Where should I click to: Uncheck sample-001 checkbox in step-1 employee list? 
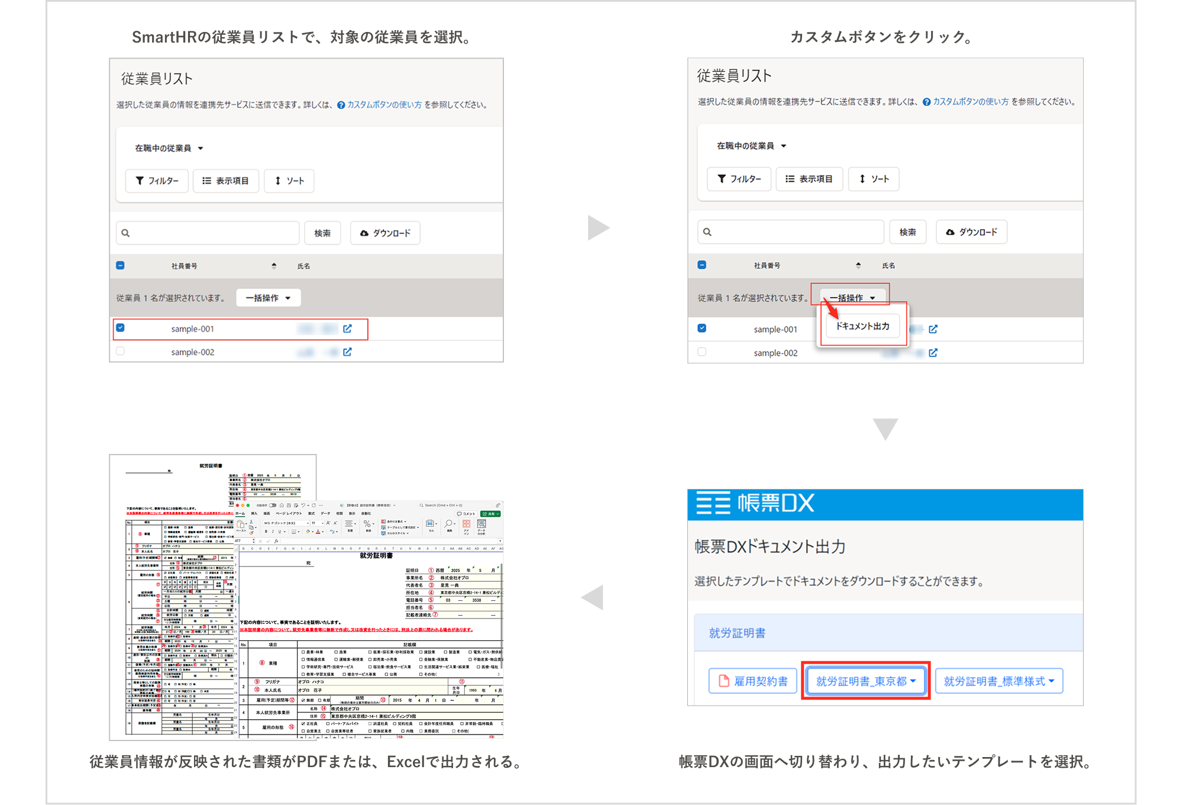[x=120, y=327]
